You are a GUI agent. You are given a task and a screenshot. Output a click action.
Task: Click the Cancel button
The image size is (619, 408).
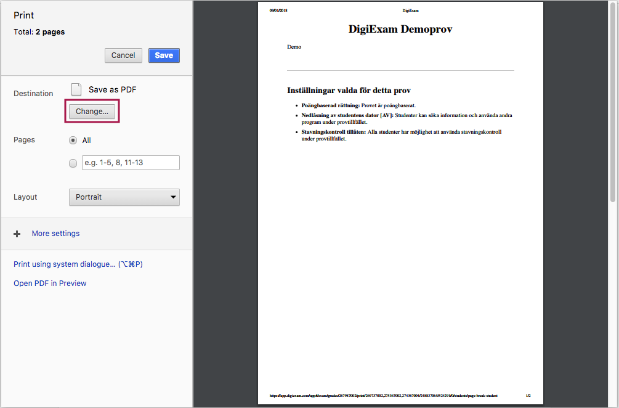tap(123, 55)
